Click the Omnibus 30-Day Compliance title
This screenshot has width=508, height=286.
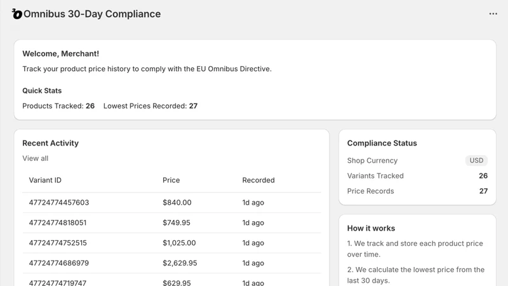point(92,14)
